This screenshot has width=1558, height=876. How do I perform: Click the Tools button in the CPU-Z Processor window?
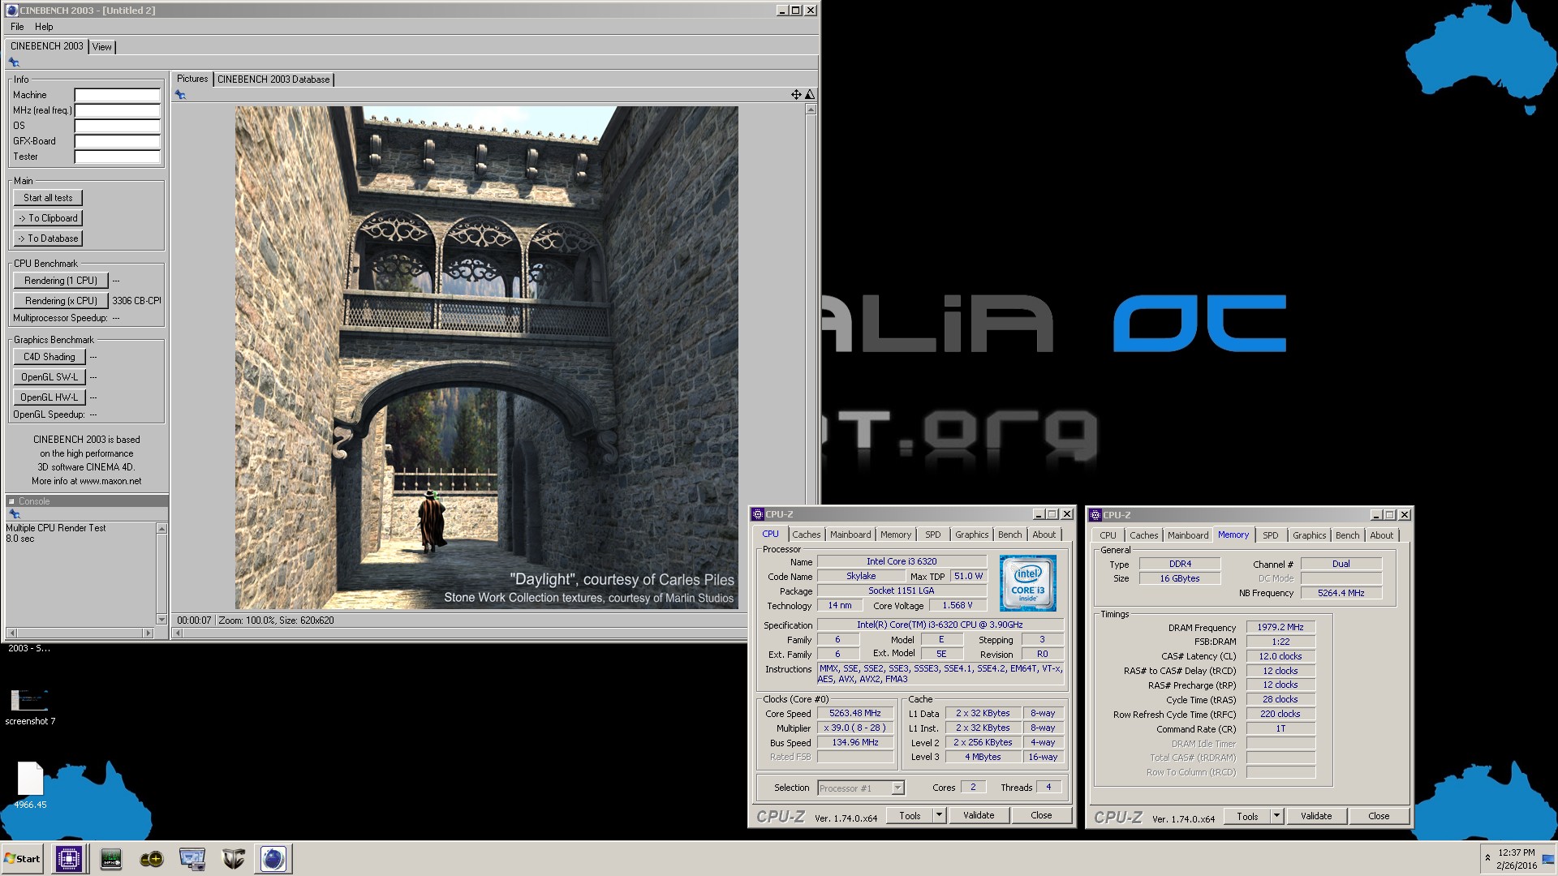(910, 815)
